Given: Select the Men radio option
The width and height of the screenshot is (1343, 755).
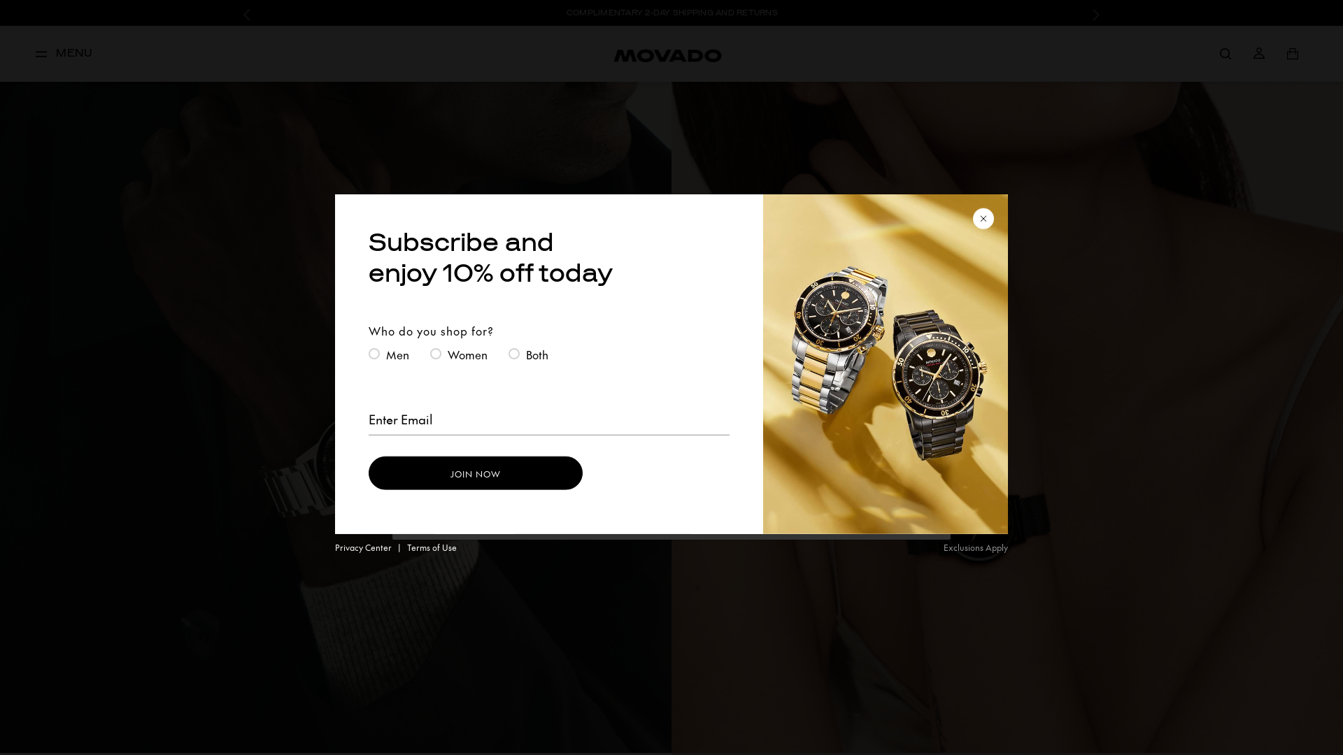Looking at the screenshot, I should pos(374,354).
